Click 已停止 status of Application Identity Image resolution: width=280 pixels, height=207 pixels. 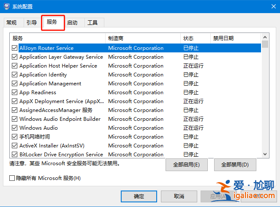click(191, 75)
